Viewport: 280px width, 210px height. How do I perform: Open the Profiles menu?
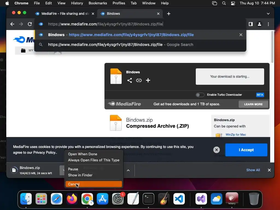pyautogui.click(x=119, y=3)
